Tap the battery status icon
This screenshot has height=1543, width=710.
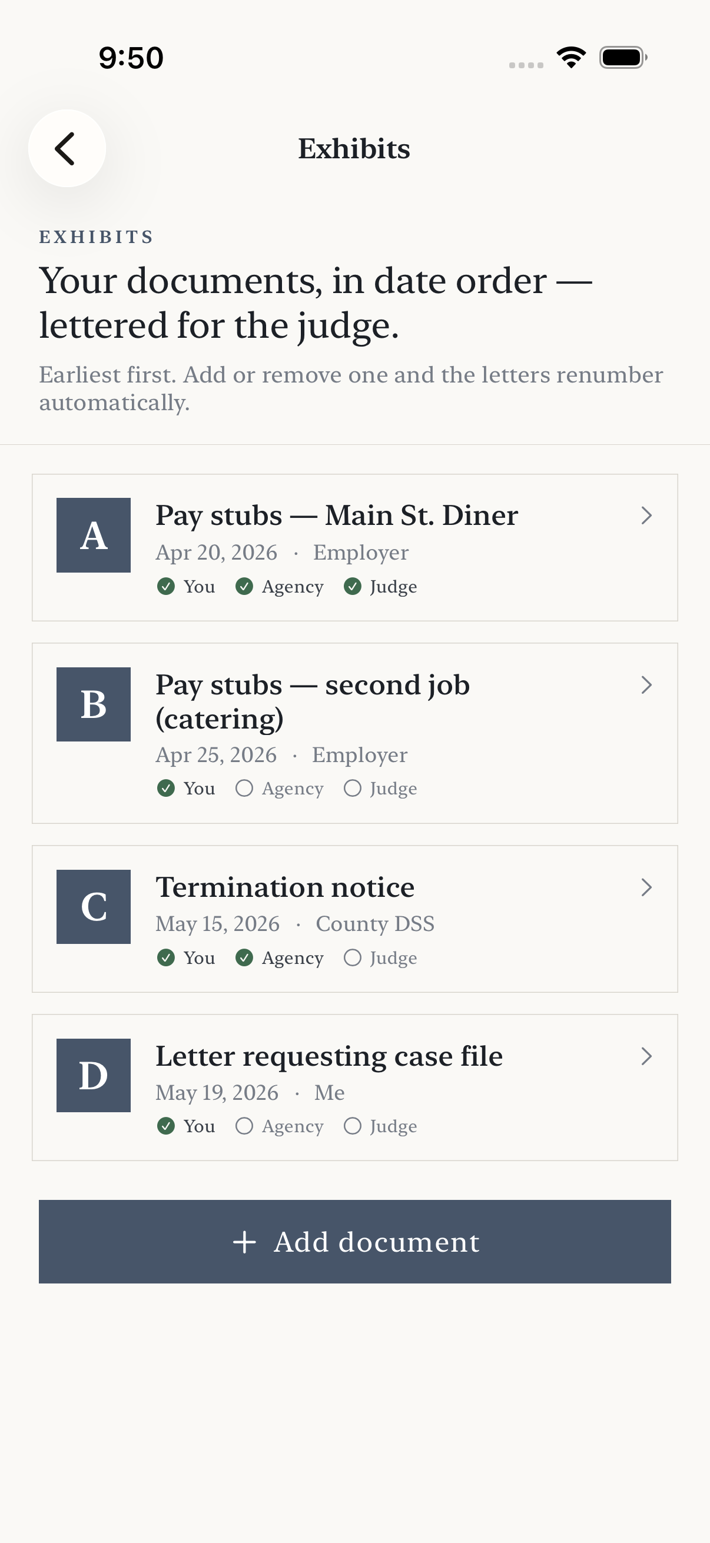(623, 58)
